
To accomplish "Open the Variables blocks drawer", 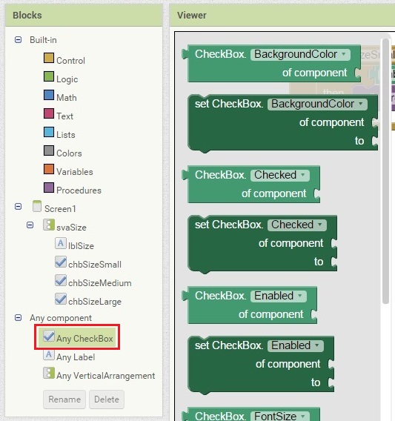I will (x=75, y=172).
